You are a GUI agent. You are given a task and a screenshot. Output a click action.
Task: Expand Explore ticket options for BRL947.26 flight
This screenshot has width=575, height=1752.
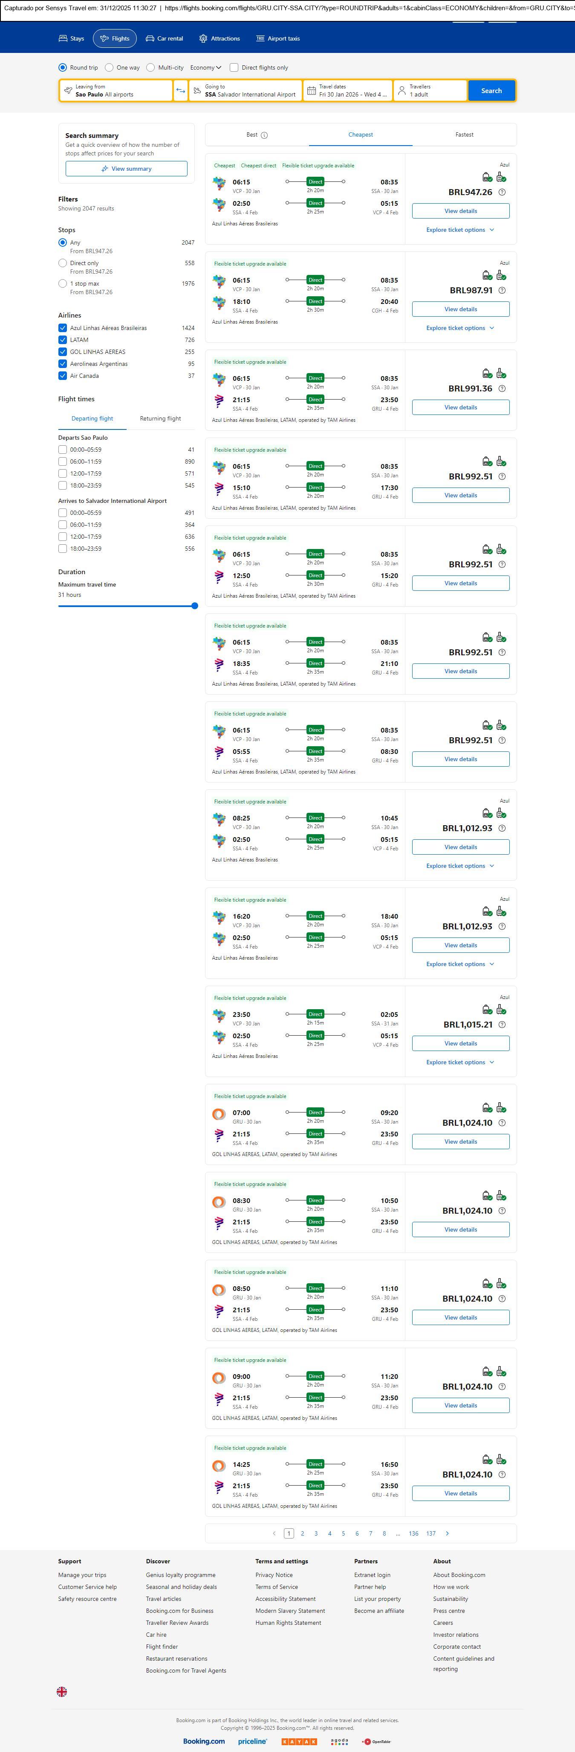pos(459,230)
